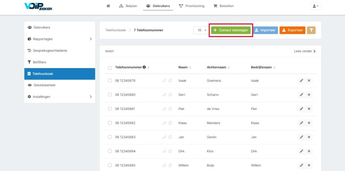The image size is (345, 171).
Task: Tick the select-all checkbox in table header
Action: 110,68
